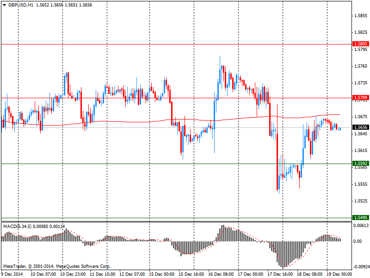Click the 1.5675 price scale value
Image resolution: width=370 pixels, height=278 pixels.
361,117
